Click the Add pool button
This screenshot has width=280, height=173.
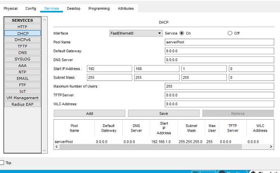(90, 113)
